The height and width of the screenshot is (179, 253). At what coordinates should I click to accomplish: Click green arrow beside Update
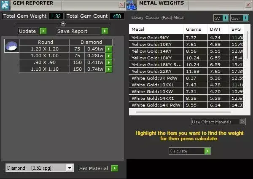pos(43,31)
